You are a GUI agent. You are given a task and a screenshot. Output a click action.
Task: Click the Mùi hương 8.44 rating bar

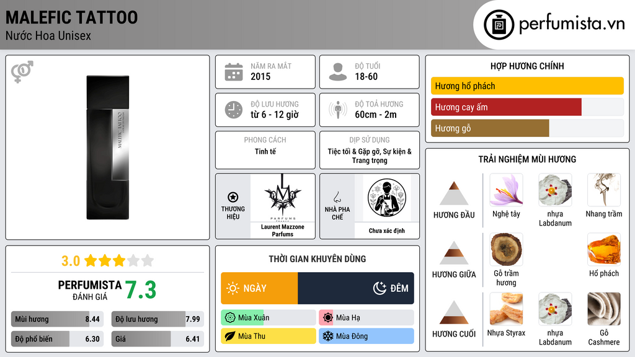click(x=57, y=319)
